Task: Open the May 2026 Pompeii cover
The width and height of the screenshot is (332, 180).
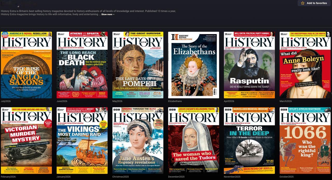Action: (x=138, y=65)
